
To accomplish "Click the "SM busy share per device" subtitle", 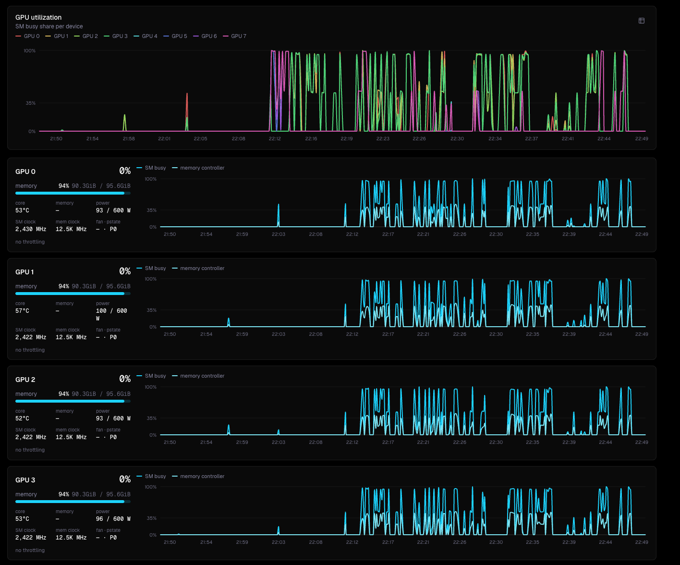I will (x=49, y=26).
